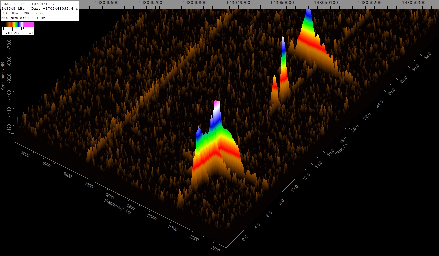Click the Frequency / Hz axis title

coord(118,206)
